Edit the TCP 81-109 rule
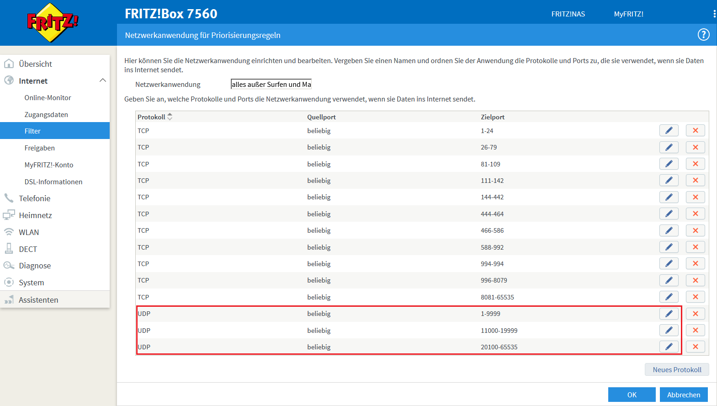 point(669,164)
